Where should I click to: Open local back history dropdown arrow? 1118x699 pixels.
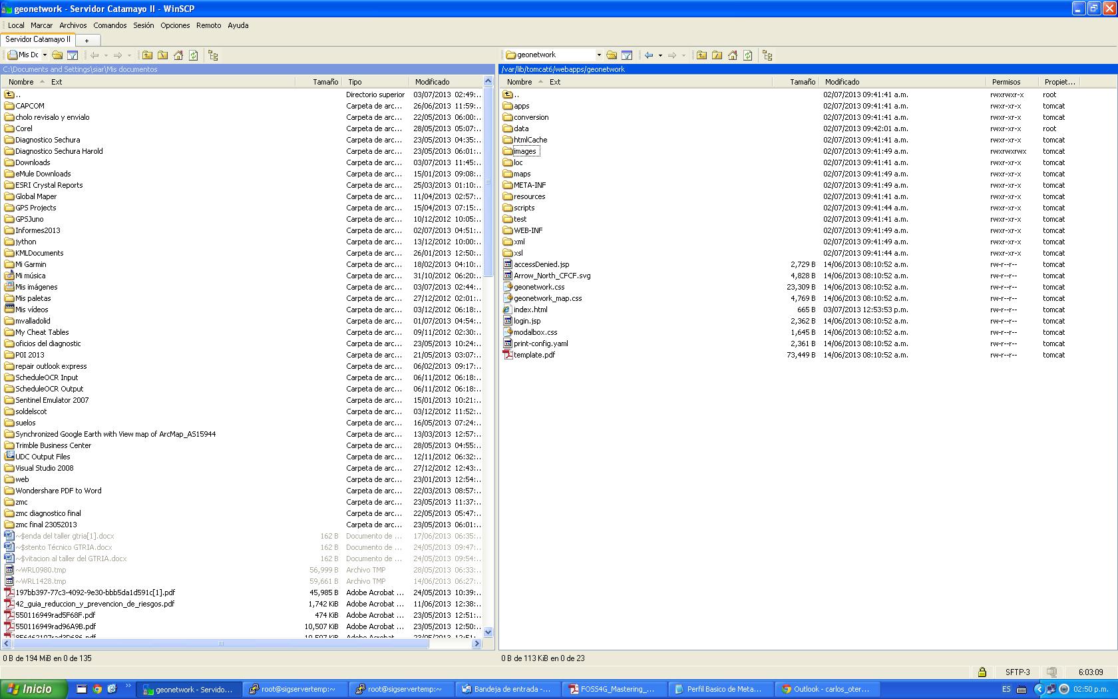coord(106,55)
